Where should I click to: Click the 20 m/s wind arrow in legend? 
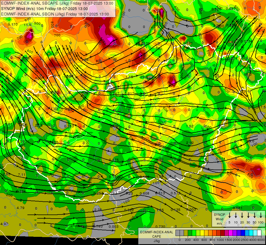(242, 215)
